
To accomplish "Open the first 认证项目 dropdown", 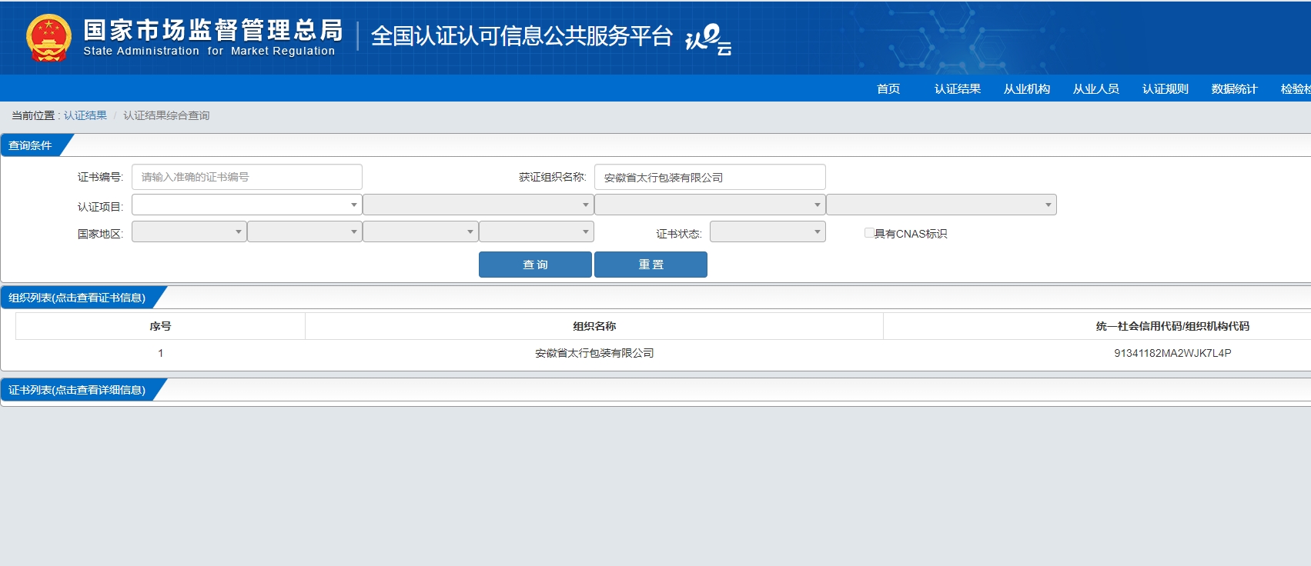I will 247,205.
